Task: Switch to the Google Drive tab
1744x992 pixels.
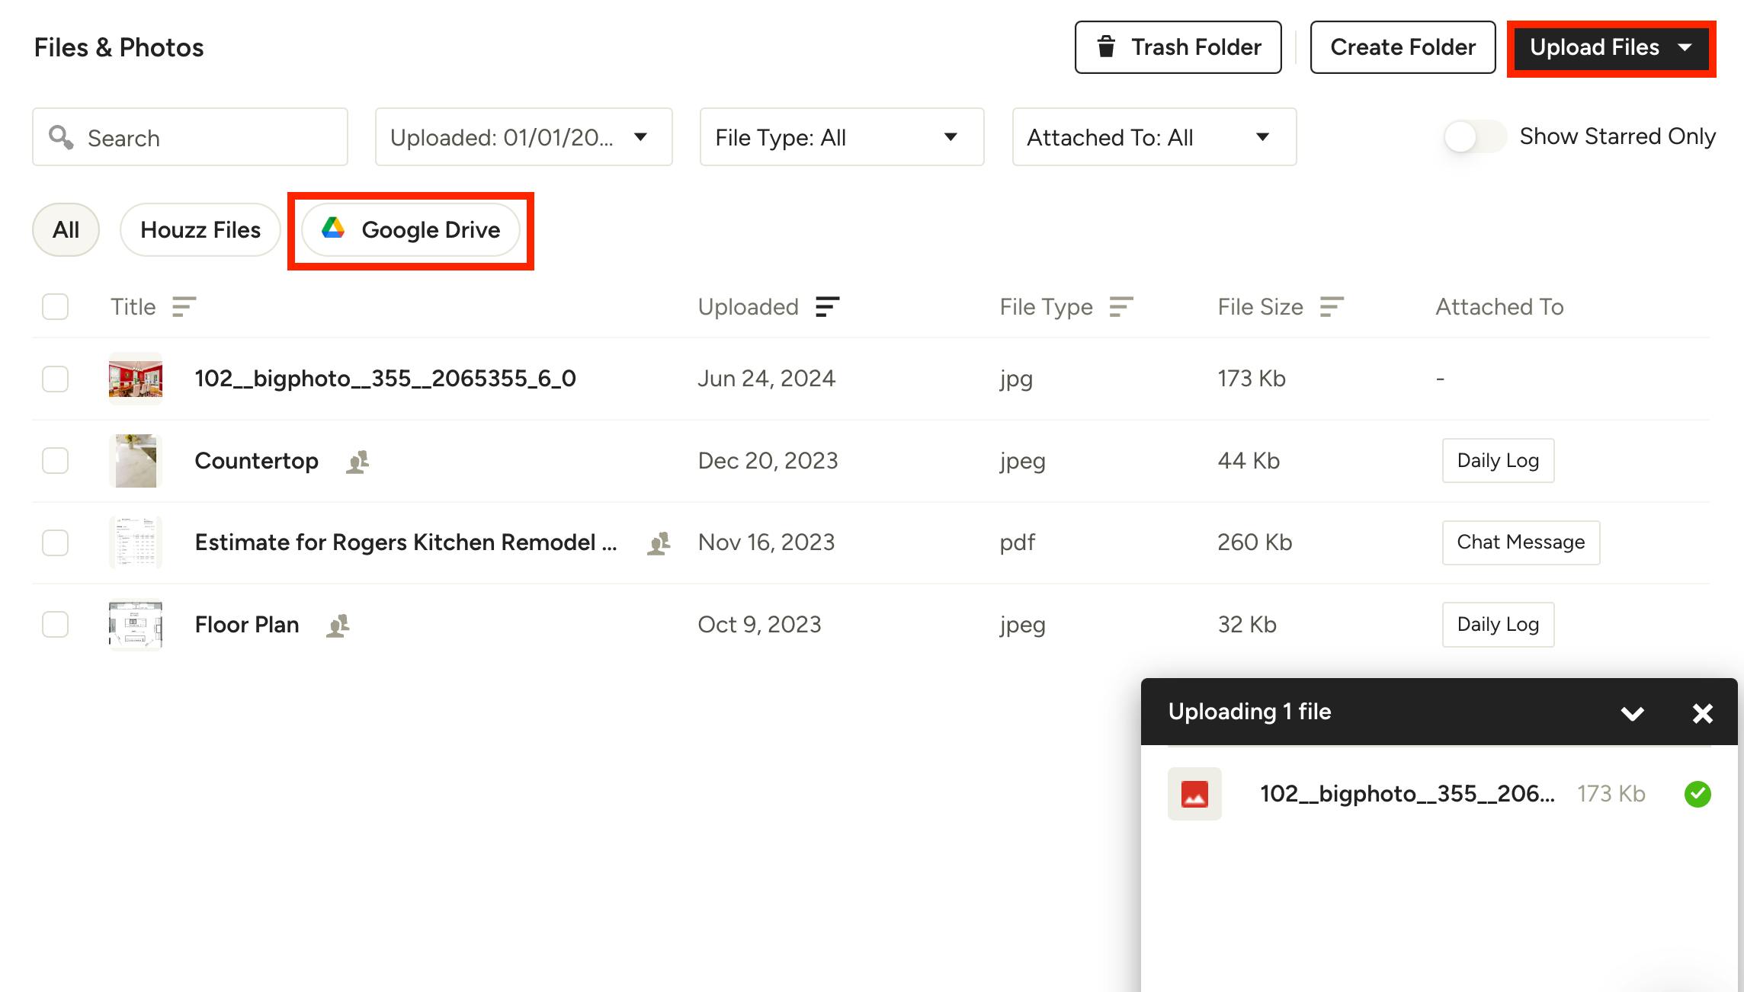Action: point(411,230)
